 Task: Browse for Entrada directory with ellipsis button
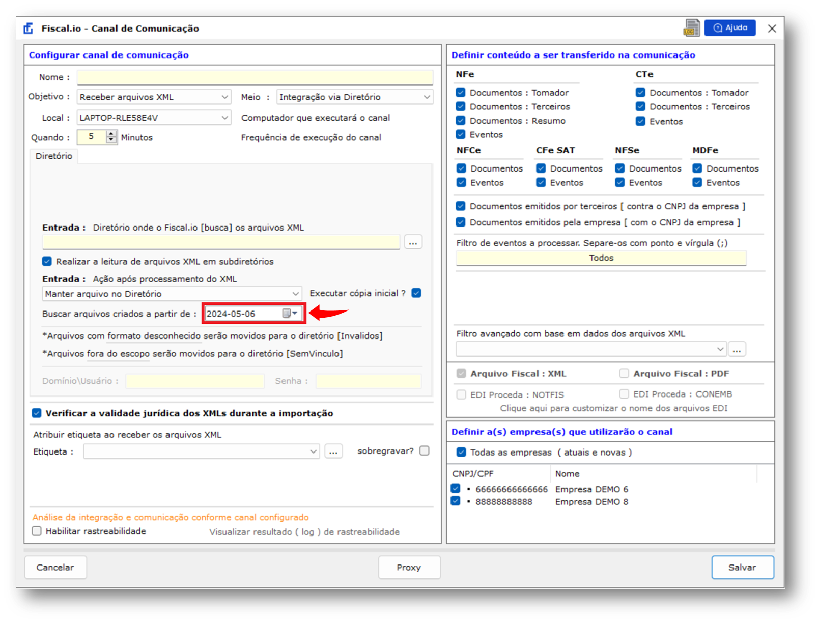(x=413, y=242)
